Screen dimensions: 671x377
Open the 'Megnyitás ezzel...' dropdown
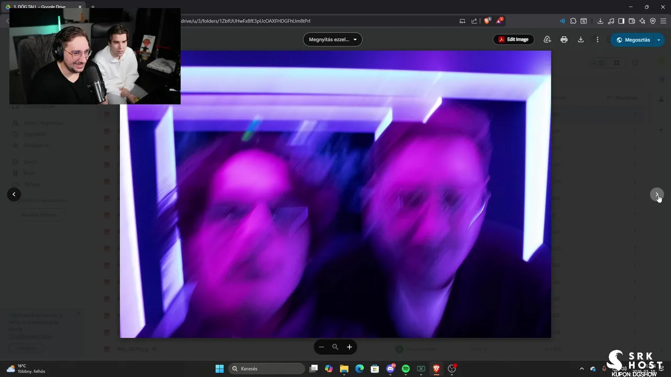332,39
